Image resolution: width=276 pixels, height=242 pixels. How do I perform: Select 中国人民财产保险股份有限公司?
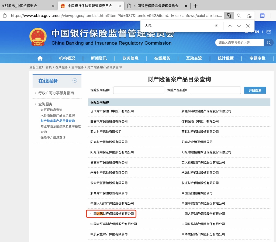click(x=112, y=214)
